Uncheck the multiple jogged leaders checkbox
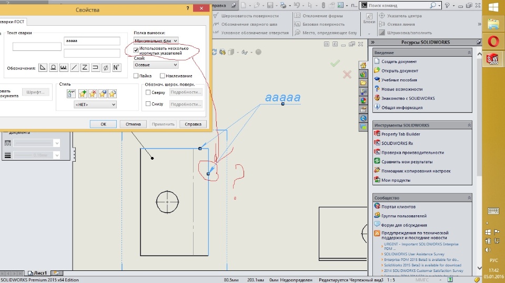Image resolution: width=505 pixels, height=283 pixels. 136,50
